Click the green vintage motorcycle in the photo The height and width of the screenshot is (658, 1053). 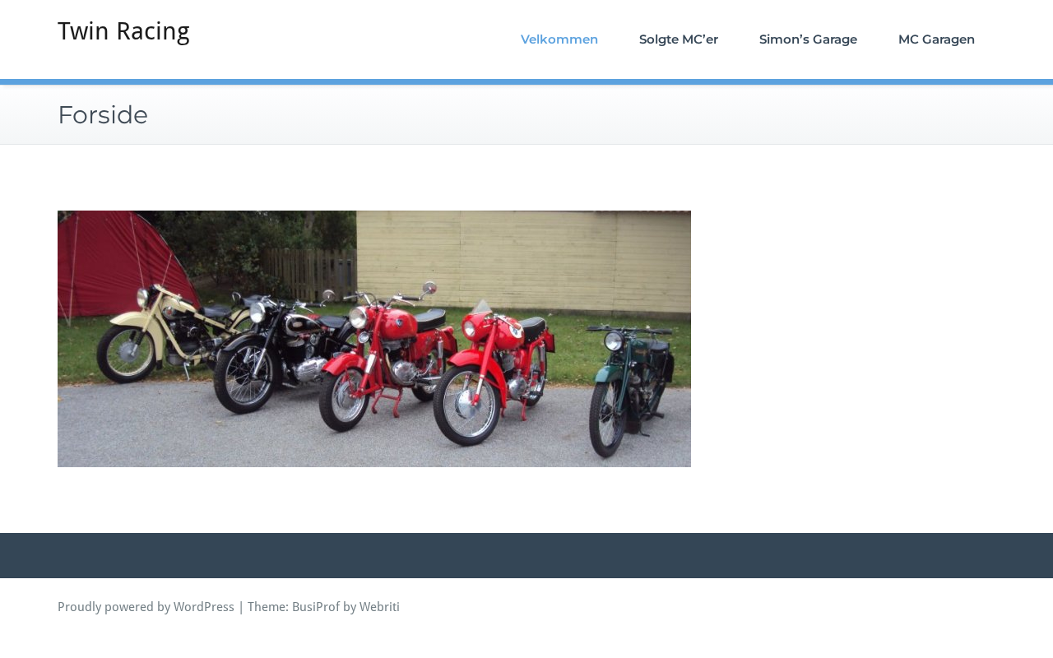[x=629, y=387]
